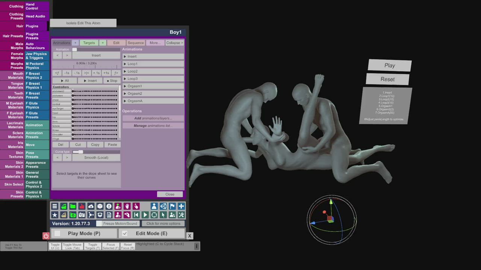Image resolution: width=481 pixels, height=270 pixels.
Task: Click the +1s forward time button
Action: point(106,73)
